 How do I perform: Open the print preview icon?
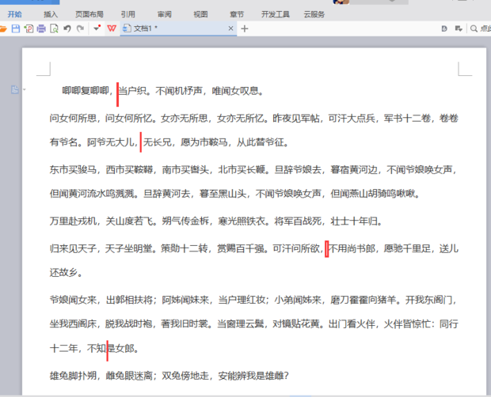point(54,28)
